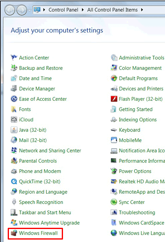The image size is (165, 242).
Task: Open the Notification Area Icons icon
Action: 114,151
